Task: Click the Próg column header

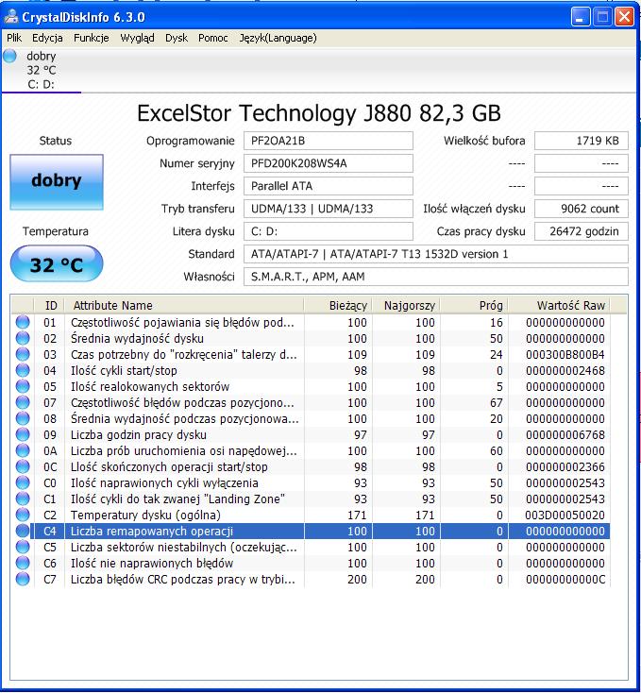Action: pos(474,305)
